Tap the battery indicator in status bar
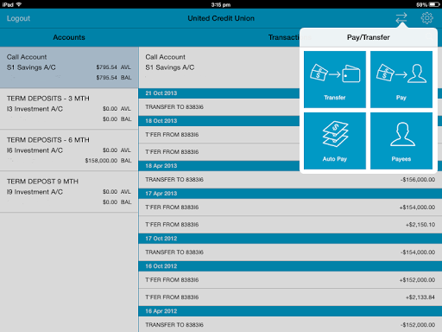This screenshot has width=442, height=332. [x=434, y=4]
